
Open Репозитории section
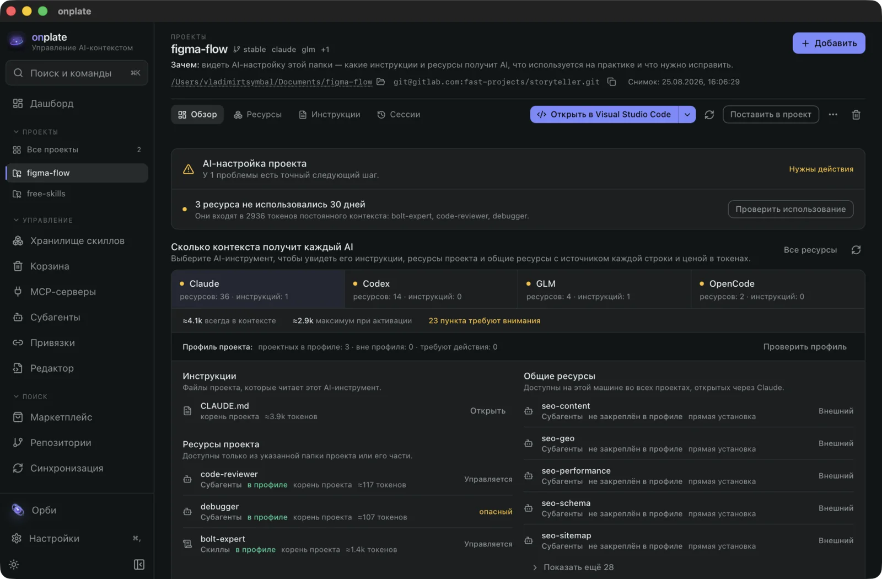click(x=77, y=443)
